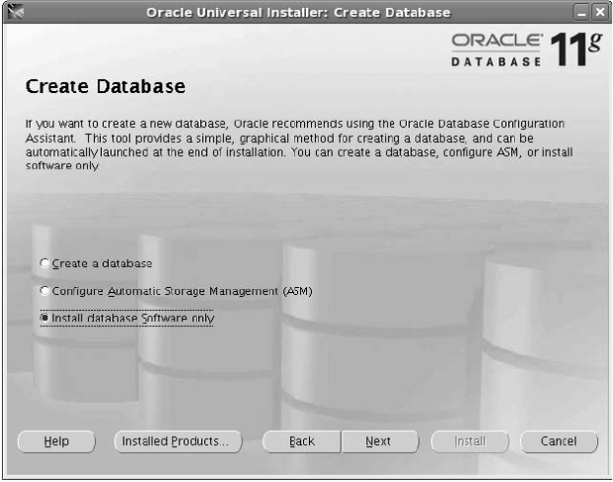Click Installed Products... button
The height and width of the screenshot is (482, 613).
pyautogui.click(x=178, y=441)
